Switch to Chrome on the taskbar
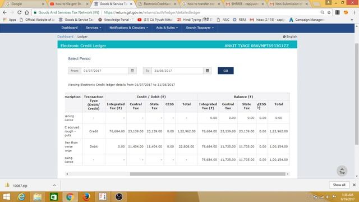359x202 pixels. tap(70, 197)
